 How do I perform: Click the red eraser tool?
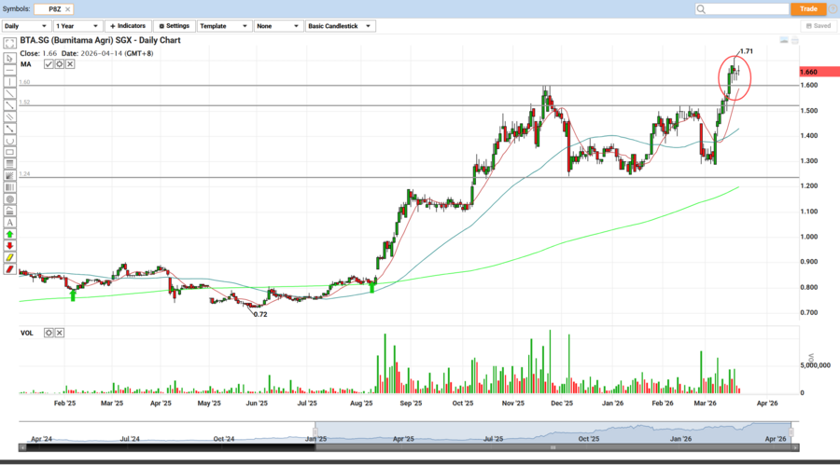pyautogui.click(x=9, y=269)
